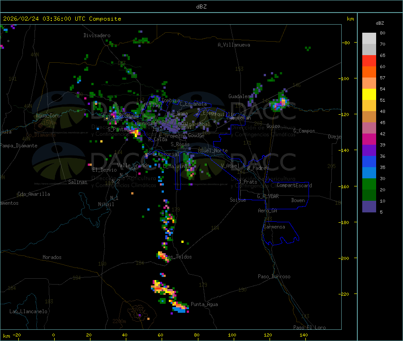Click the El_Desvio map label
Image resolution: width=403 pixels, height=341 pixels.
click(x=105, y=170)
